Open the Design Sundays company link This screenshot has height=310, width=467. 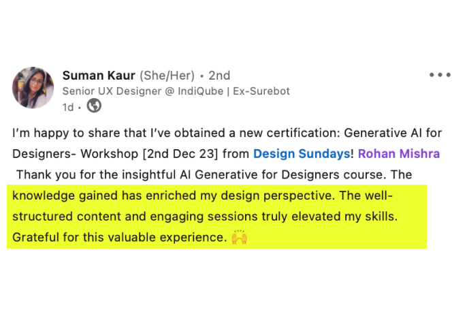pyautogui.click(x=301, y=154)
